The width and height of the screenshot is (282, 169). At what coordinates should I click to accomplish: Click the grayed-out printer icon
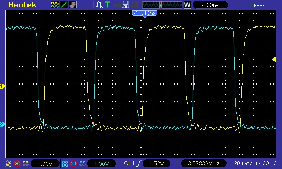tap(134, 5)
